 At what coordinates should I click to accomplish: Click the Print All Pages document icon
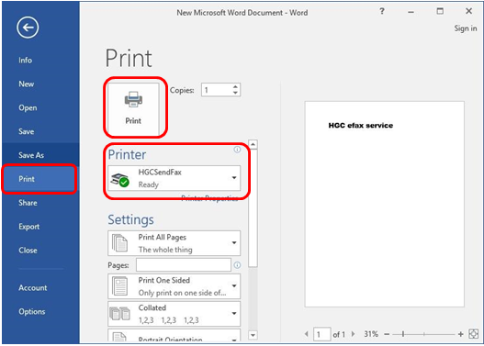[x=119, y=243]
